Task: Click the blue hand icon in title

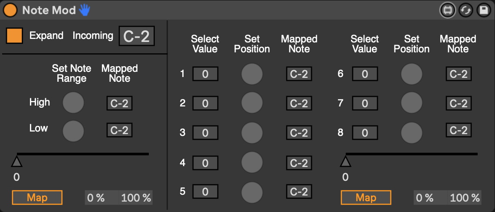Action: tap(84, 10)
